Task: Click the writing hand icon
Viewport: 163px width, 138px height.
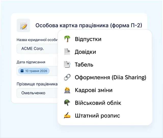Action: 67,116
